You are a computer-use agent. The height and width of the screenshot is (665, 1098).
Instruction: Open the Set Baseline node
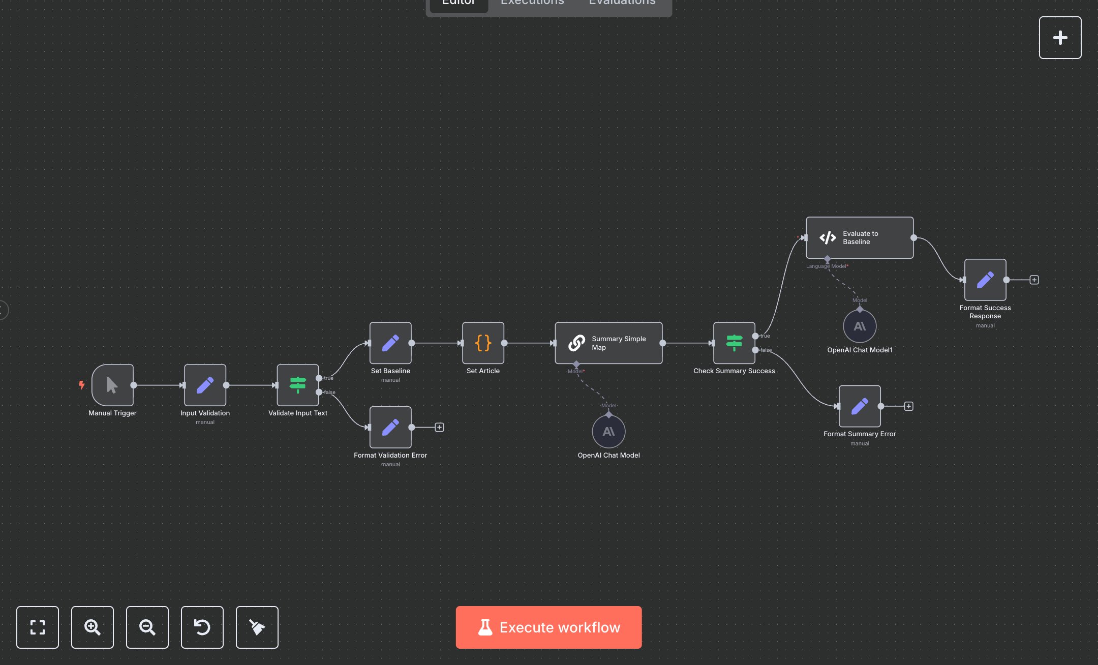[390, 344]
